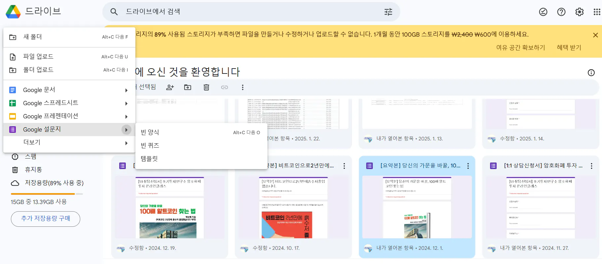Click the Google Forms purple menu icon
Viewport: 602px width, 264px height.
coord(13,130)
